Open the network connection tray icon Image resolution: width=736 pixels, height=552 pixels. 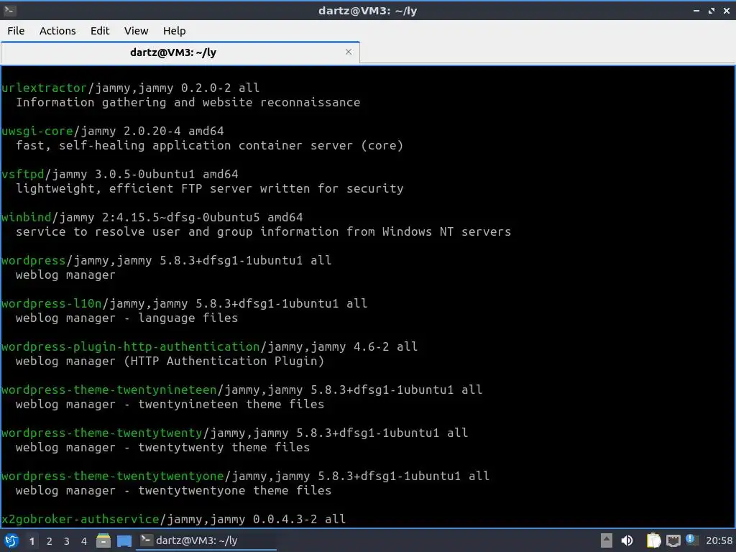[673, 540]
